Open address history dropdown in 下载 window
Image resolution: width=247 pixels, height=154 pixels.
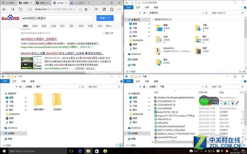pos(203,87)
